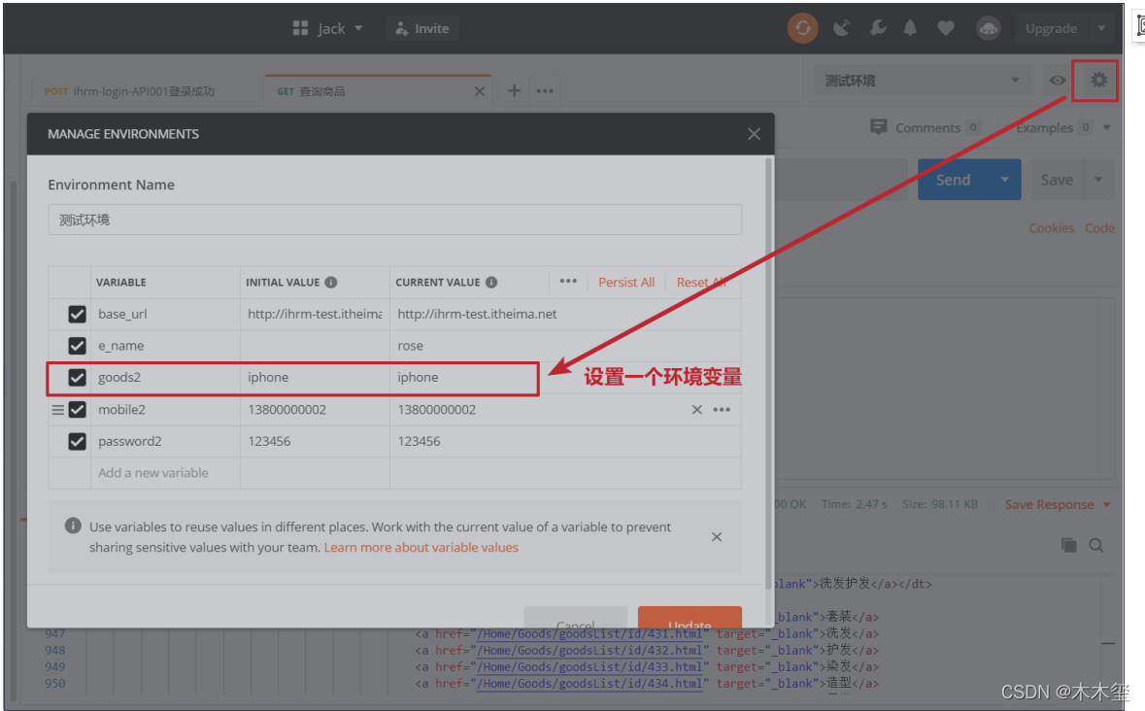Expand the Save button dropdown arrow
Screen dimensions: 1145x711
click(x=1098, y=180)
